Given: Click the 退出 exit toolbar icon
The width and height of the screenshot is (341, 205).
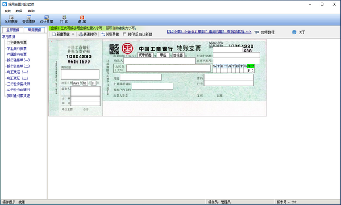Looking at the screenshot, I should click(x=82, y=19).
